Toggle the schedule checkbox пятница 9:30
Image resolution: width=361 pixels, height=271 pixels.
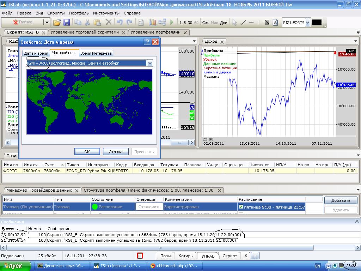[241, 207]
